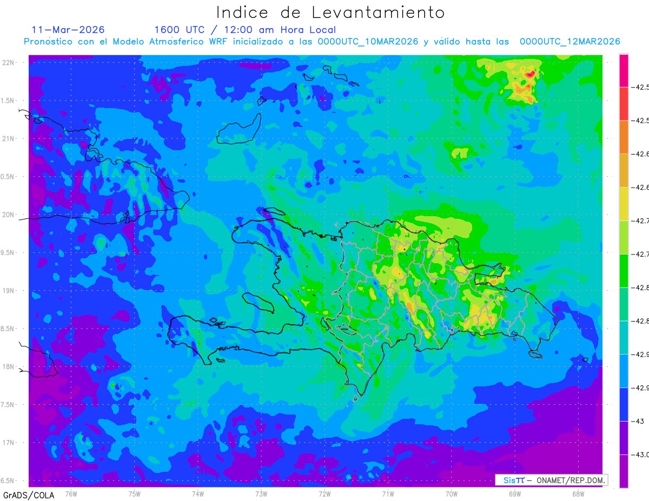Click the turquoise swatch in the color bar
649x501 pixels.
624,338
